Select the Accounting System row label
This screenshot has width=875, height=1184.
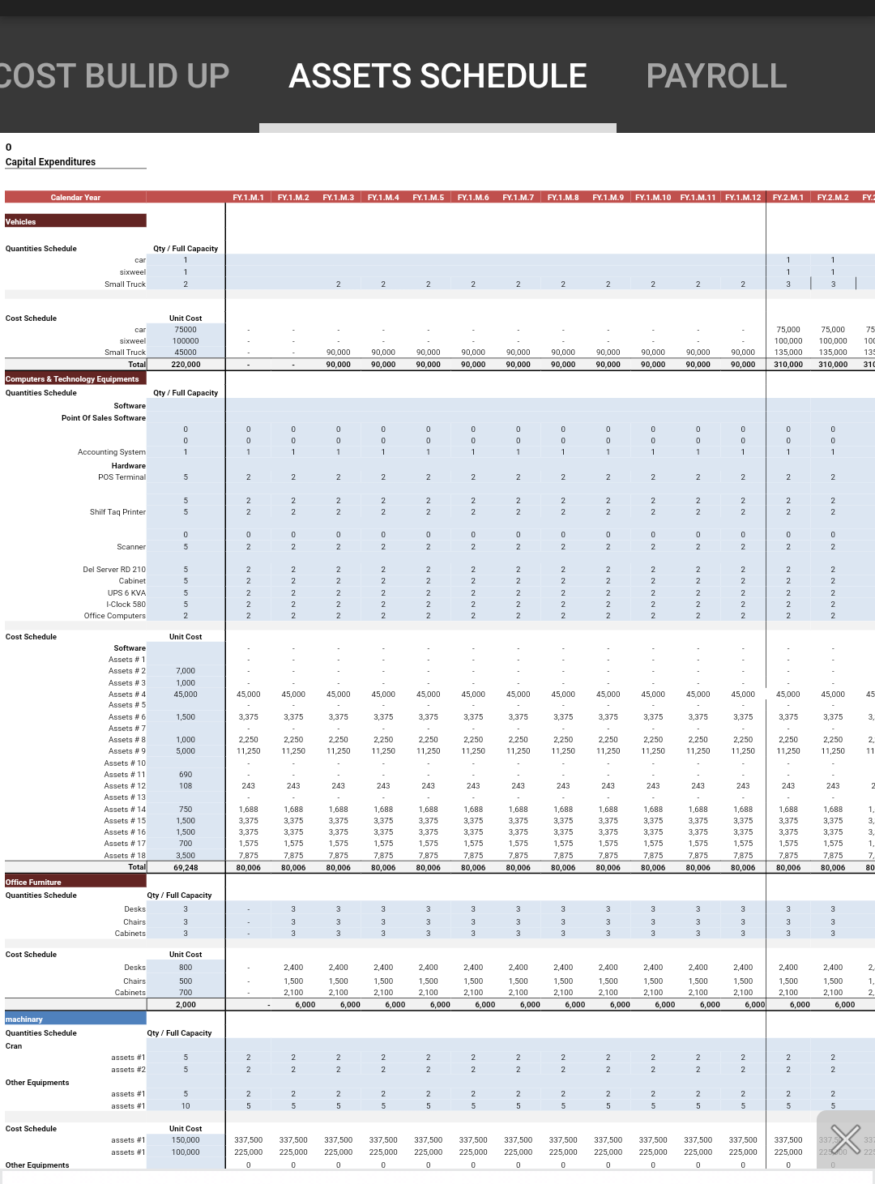(x=112, y=452)
